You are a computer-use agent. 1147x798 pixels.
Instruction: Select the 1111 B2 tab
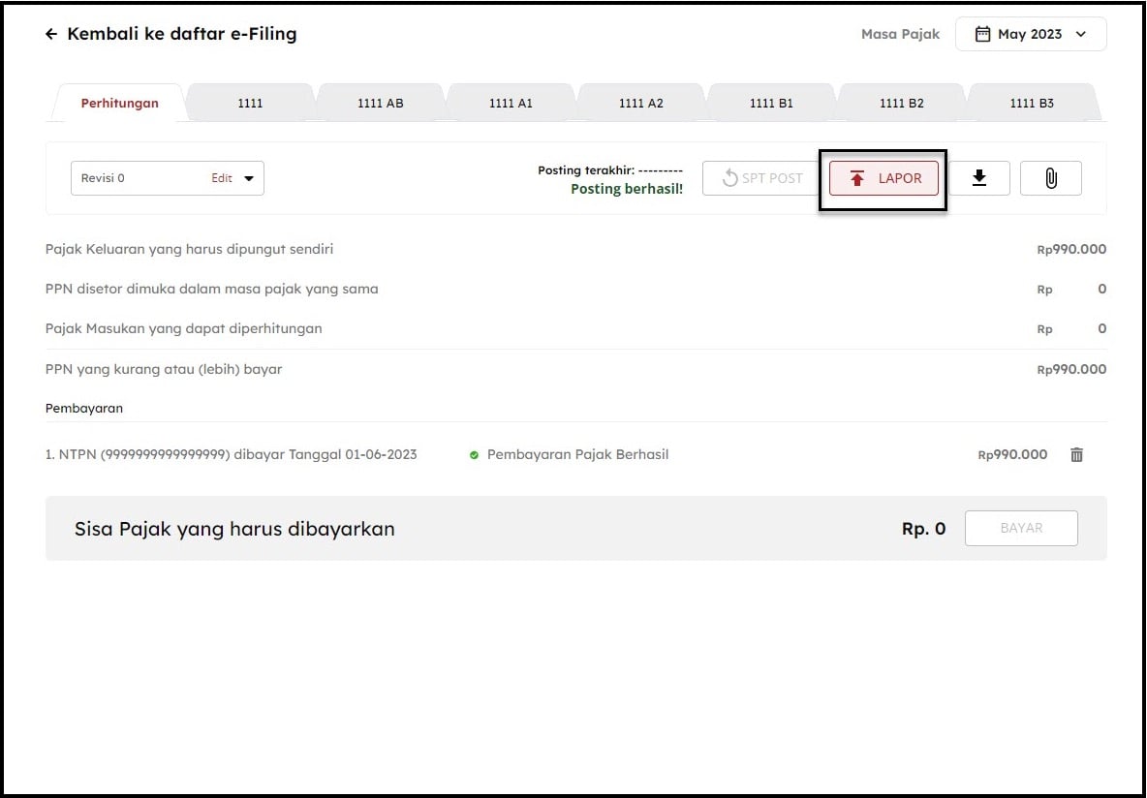coord(902,103)
